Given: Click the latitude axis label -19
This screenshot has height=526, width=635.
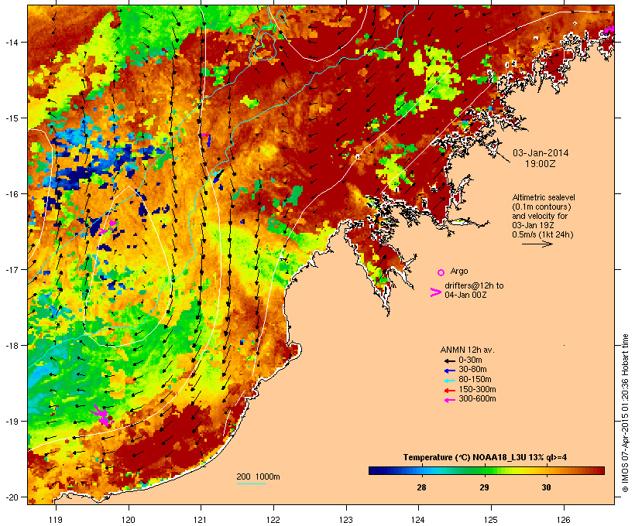Looking at the screenshot, I should pos(11,422).
